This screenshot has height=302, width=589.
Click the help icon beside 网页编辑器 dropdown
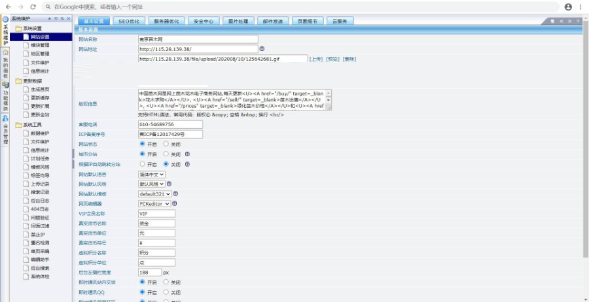(x=175, y=203)
